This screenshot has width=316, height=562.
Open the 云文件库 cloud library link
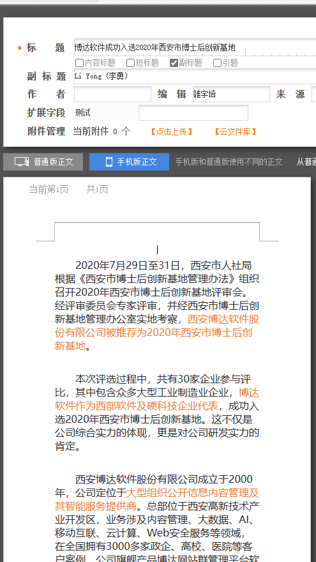coord(236,132)
